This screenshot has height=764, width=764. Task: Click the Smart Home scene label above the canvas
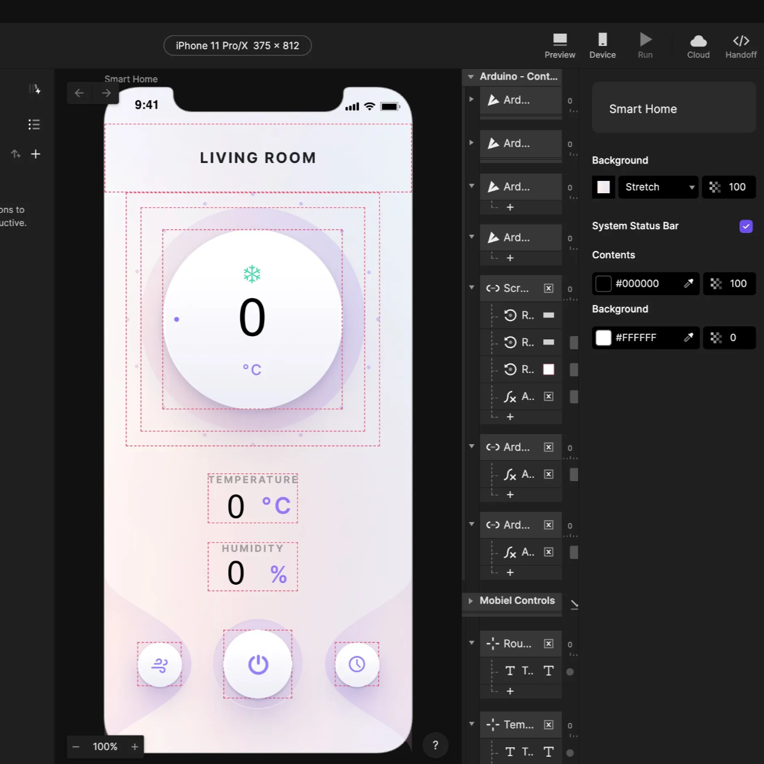click(131, 79)
